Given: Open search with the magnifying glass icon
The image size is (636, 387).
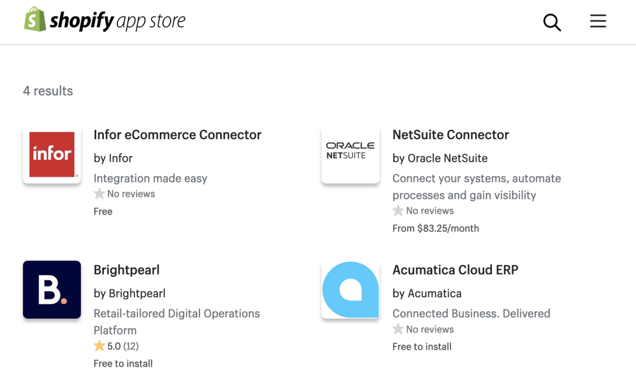Looking at the screenshot, I should pyautogui.click(x=551, y=22).
